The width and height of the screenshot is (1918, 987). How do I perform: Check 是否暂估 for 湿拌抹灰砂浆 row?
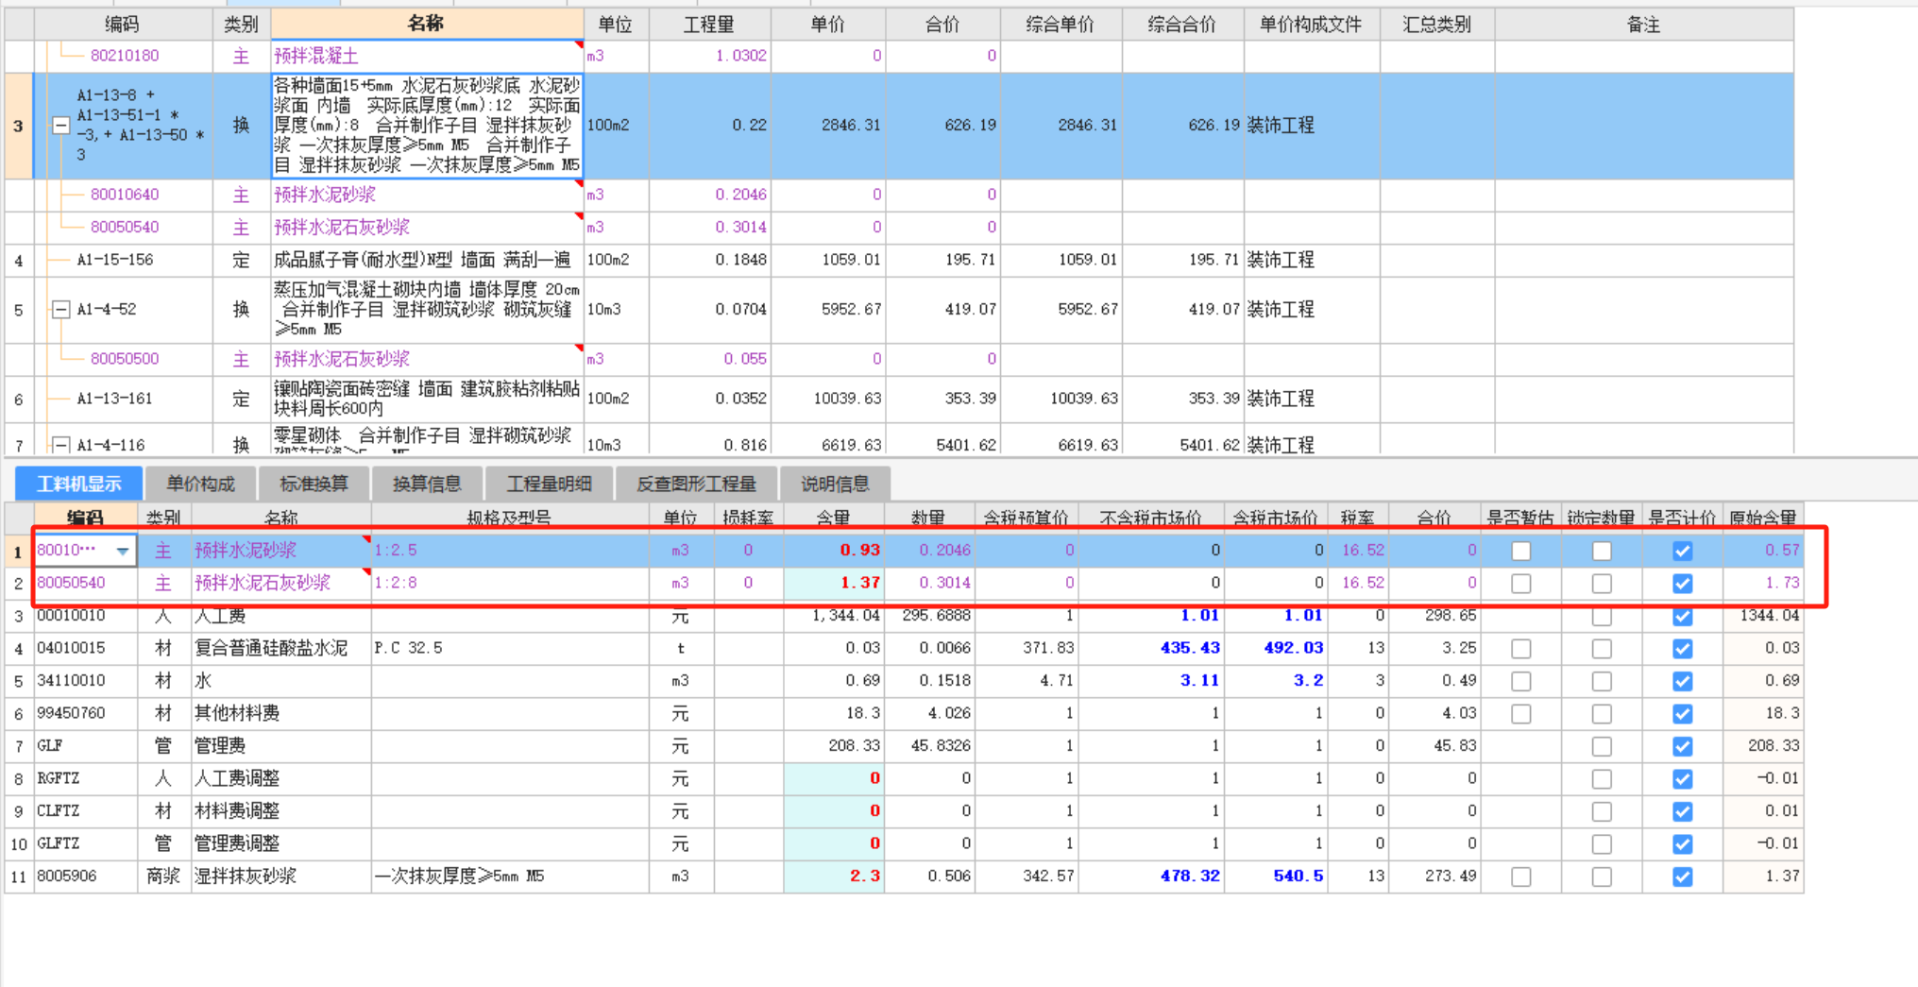[x=1520, y=876]
